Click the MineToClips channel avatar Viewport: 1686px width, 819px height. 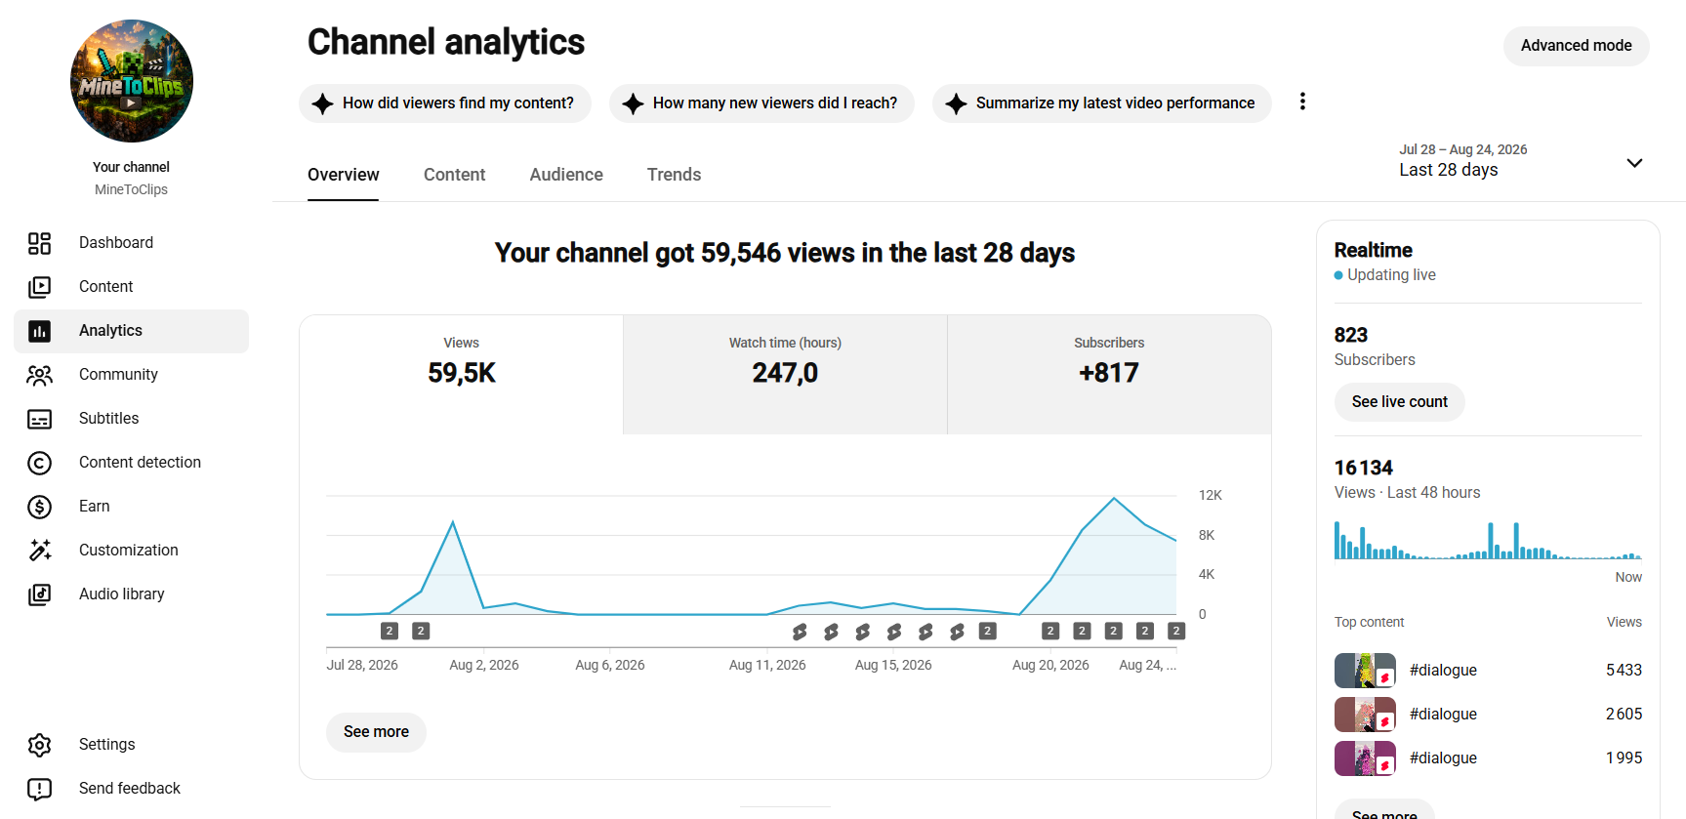pos(132,81)
